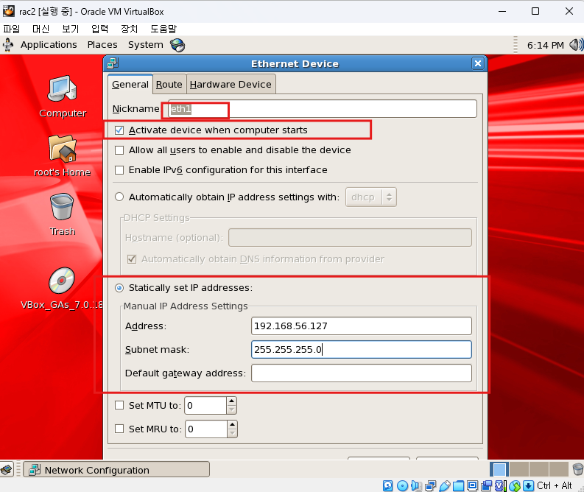Enable IPv6 configuration for this interface checkbox
Image resolution: width=584 pixels, height=492 pixels.
[x=119, y=170]
